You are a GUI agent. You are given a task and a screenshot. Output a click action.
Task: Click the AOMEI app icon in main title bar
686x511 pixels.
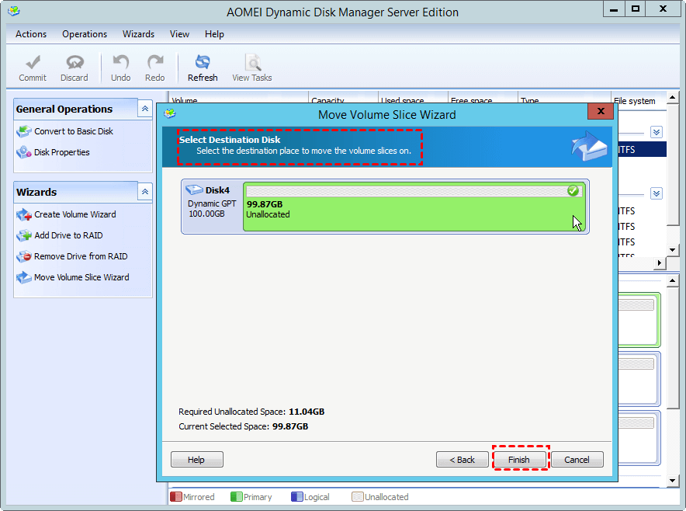[x=13, y=11]
